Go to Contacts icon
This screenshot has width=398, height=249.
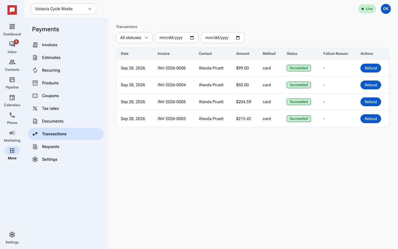point(12,62)
